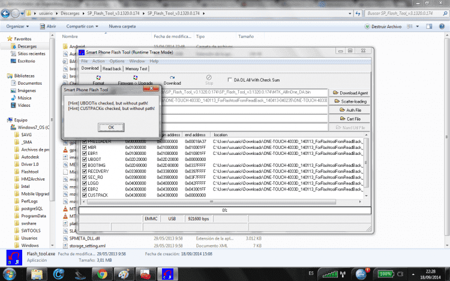Open the File menu in Flash Tool
The height and width of the screenshot is (281, 450).
point(85,61)
